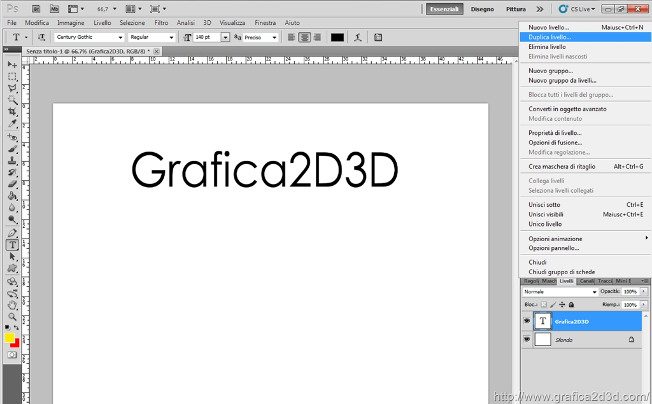Screen dimensions: 652x404
Task: Select the Brush tool
Action: click(12, 149)
